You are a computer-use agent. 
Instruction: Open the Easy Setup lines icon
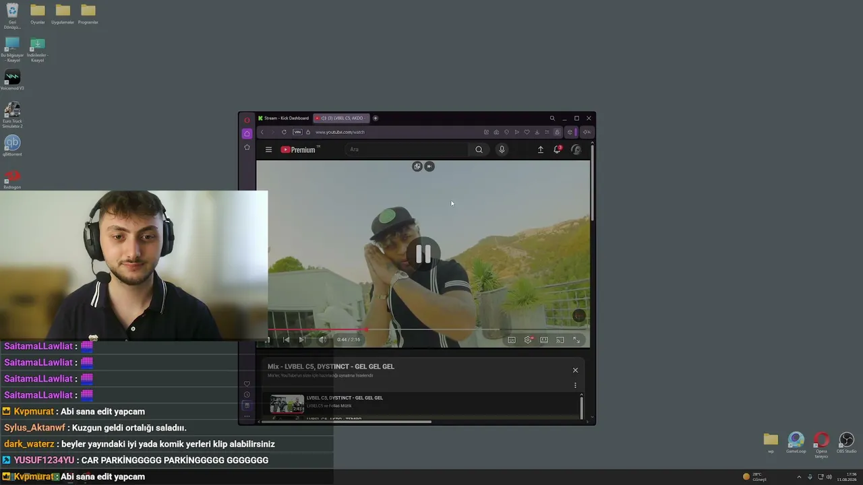(547, 132)
